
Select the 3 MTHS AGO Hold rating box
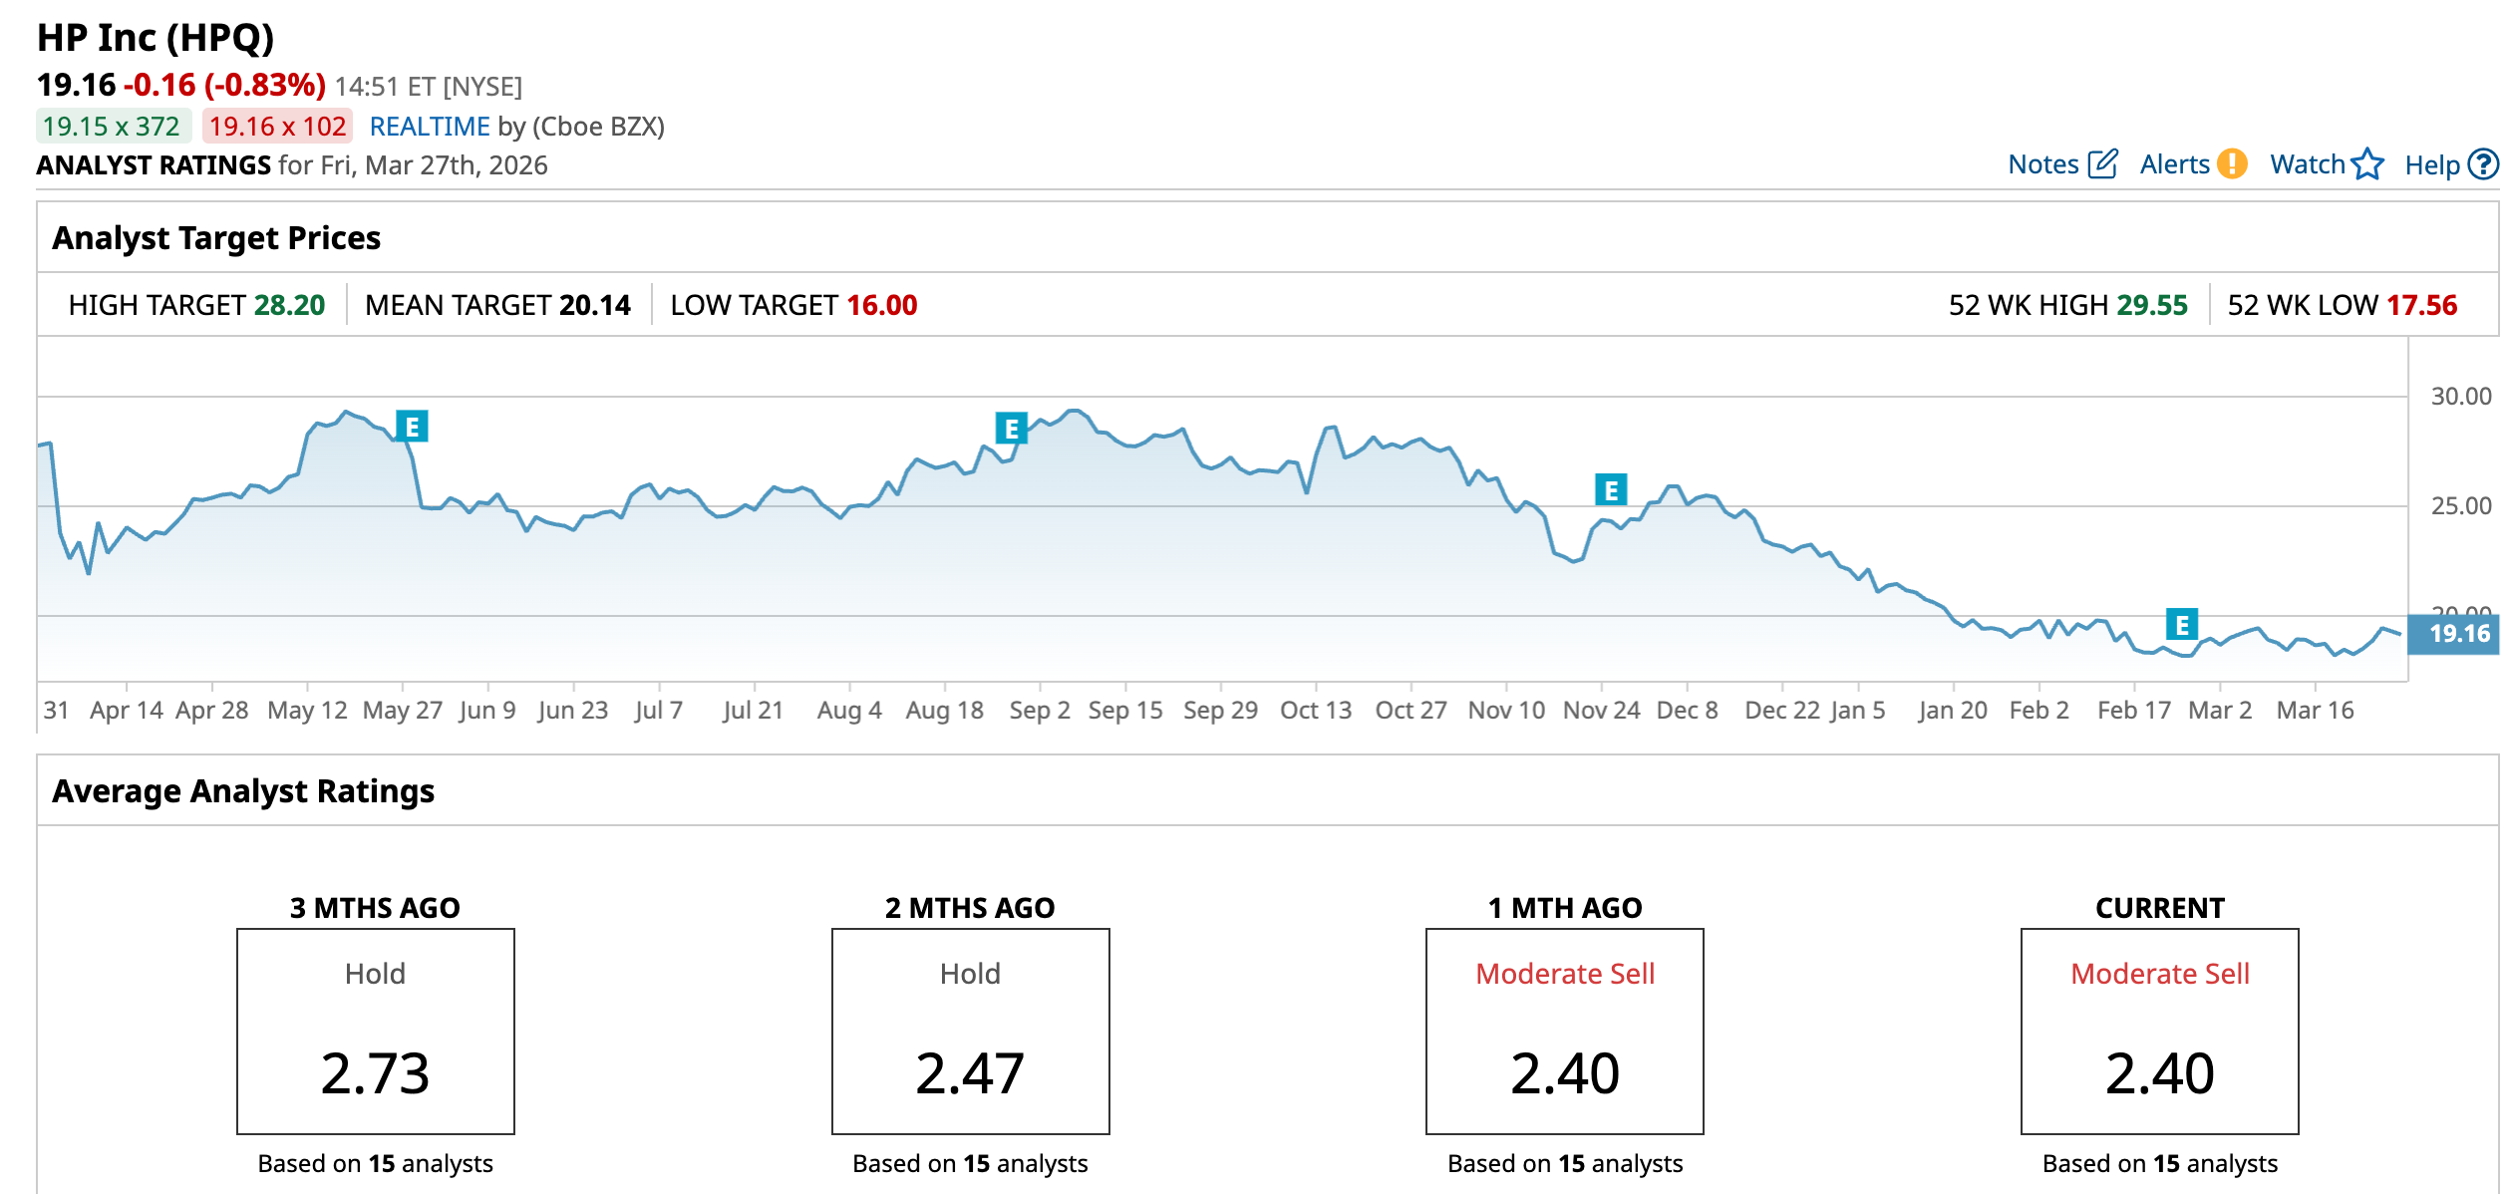[376, 1031]
